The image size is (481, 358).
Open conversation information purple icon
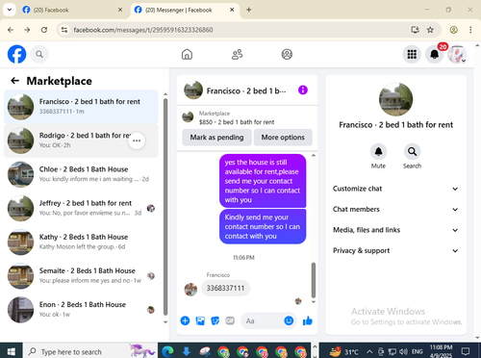(303, 90)
